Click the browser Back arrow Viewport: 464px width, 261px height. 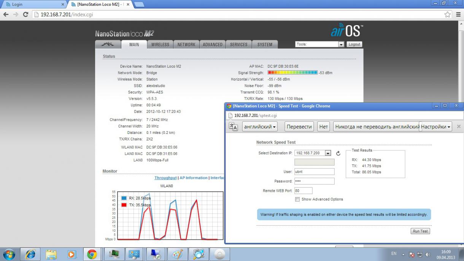(x=6, y=14)
